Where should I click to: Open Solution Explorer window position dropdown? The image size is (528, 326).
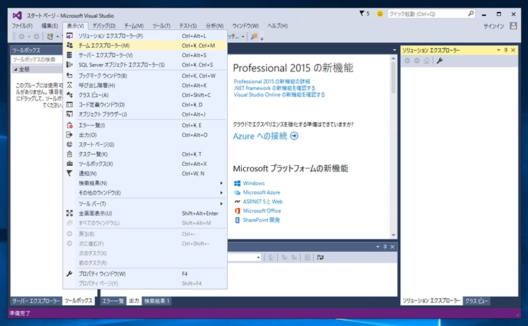point(498,50)
